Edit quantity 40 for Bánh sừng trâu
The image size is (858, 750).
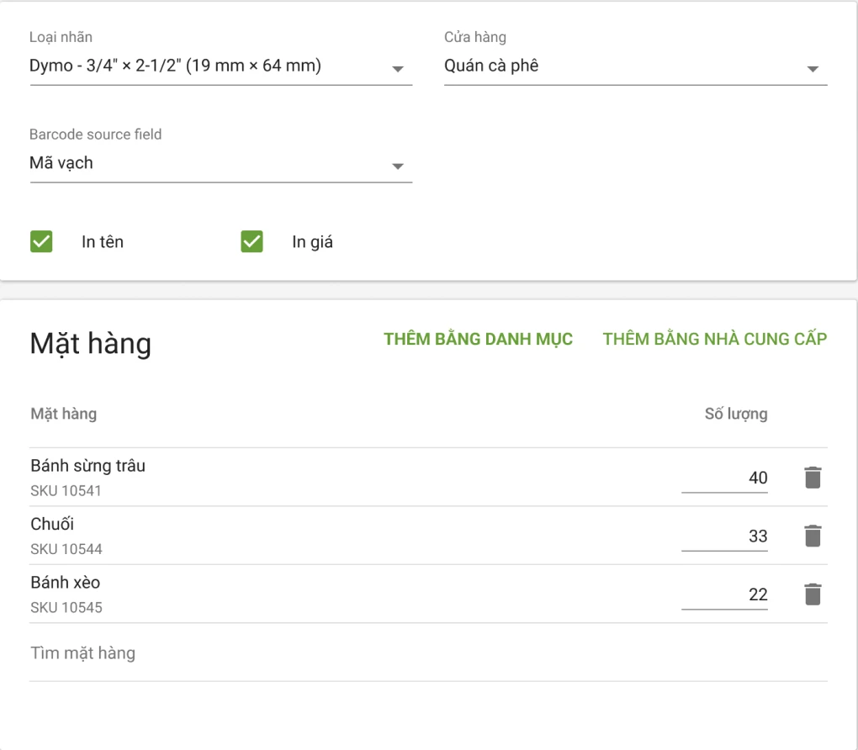coord(724,478)
